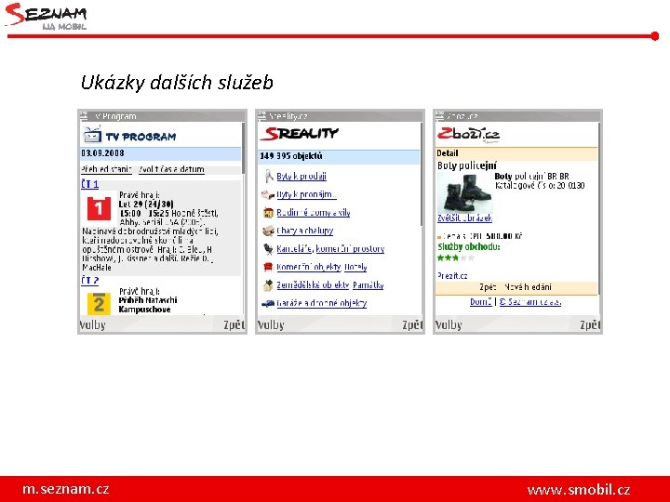
Task: Click the Zboží.cz logo
Action: 468,134
